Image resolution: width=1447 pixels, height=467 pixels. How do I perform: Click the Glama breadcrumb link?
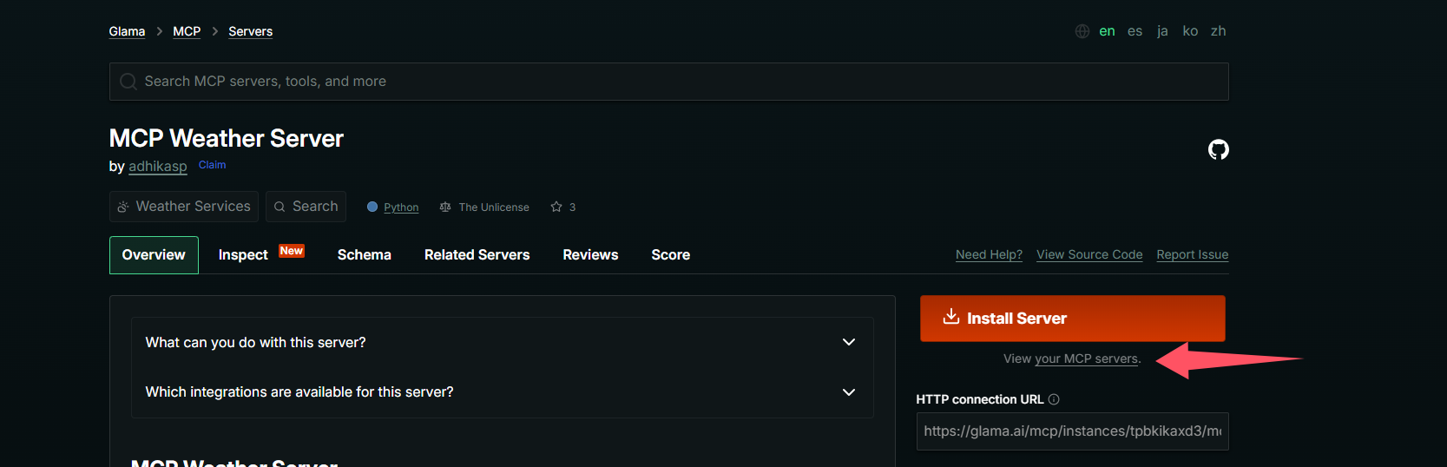[127, 31]
